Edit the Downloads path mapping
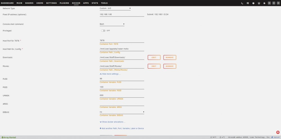Image resolution: width=281 pixels, height=139 pixels. click(x=154, y=57)
